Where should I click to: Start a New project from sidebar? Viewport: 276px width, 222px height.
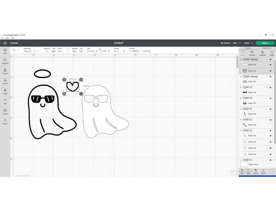pos(5,51)
